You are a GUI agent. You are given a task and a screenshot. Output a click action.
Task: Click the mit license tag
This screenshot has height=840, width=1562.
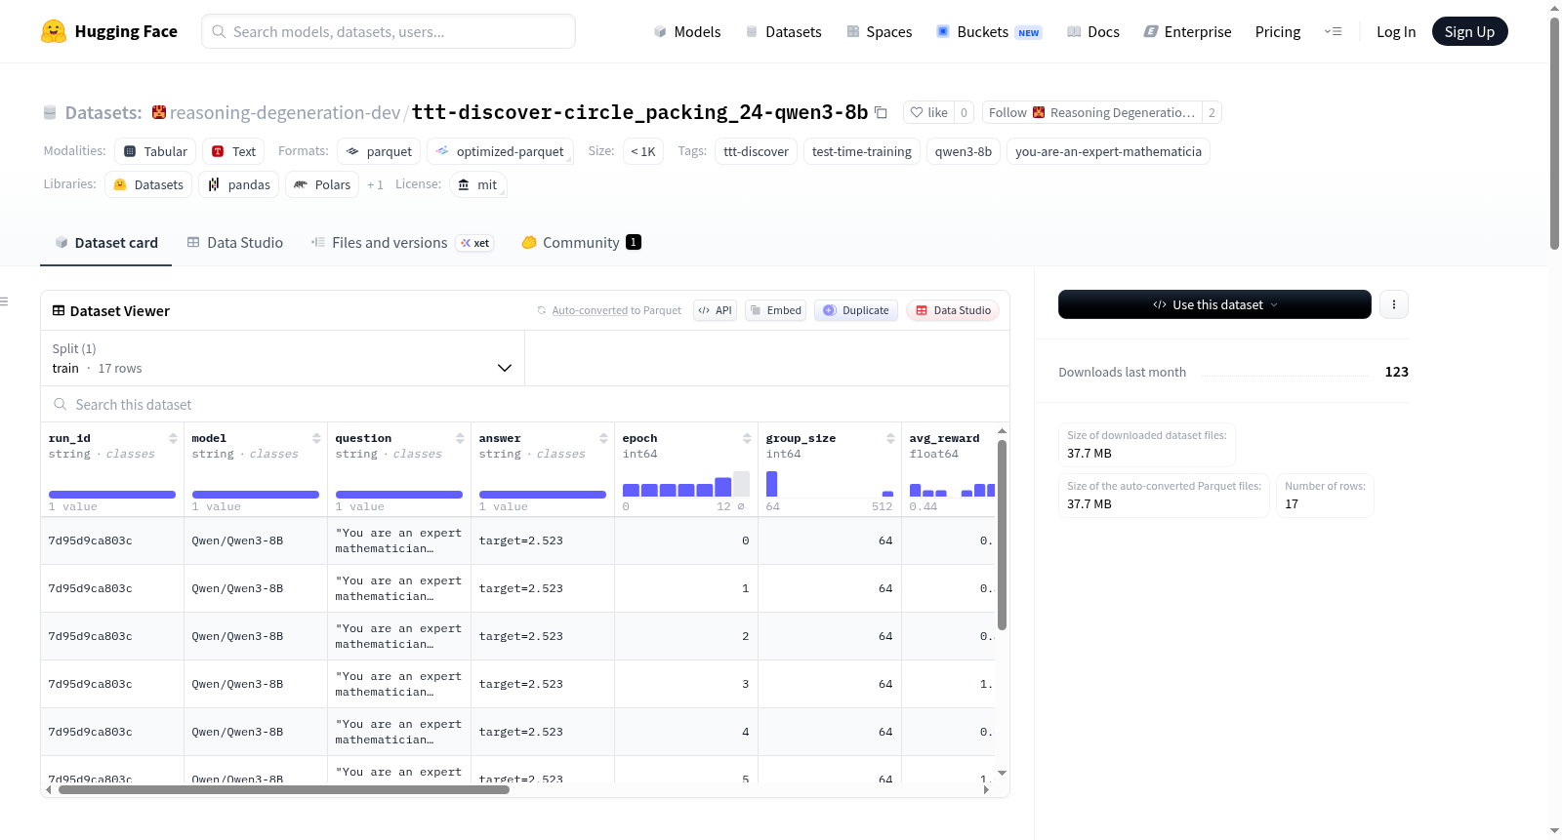click(x=478, y=184)
